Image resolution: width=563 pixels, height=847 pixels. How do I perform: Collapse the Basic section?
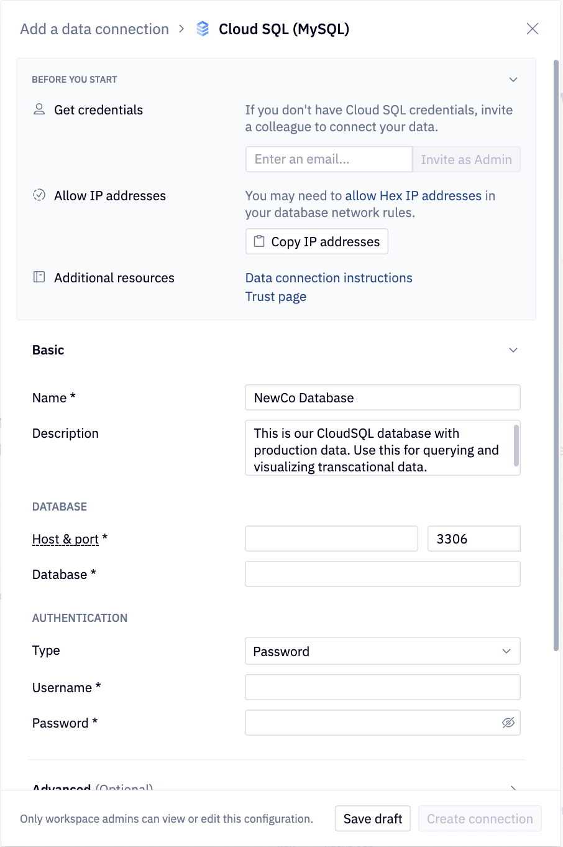pos(513,350)
